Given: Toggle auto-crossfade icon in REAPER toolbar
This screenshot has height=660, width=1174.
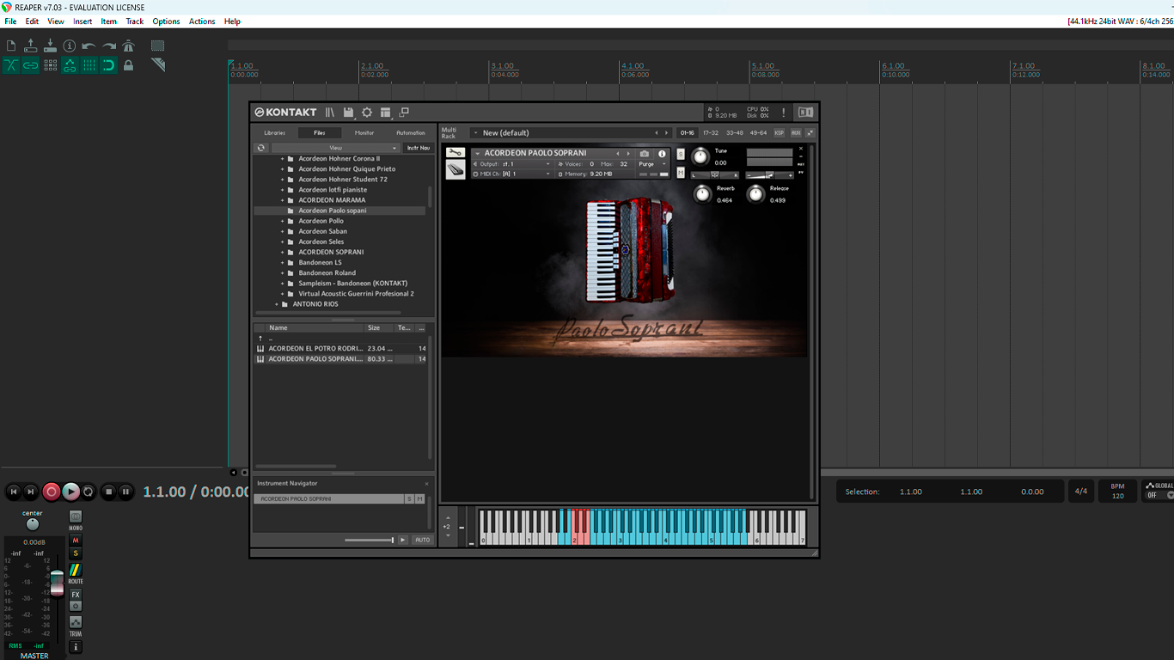Looking at the screenshot, I should 11,65.
